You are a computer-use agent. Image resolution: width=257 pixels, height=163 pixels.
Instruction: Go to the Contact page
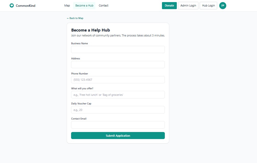(103, 5)
